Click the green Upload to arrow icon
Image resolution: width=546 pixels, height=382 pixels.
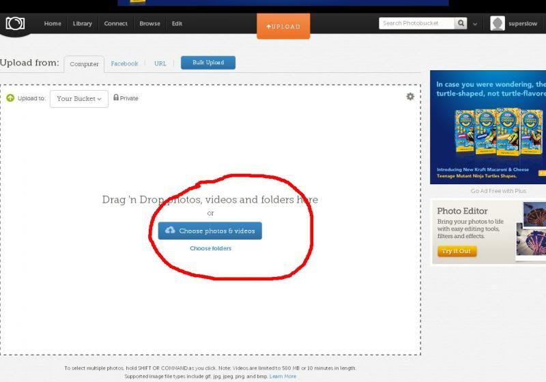pos(10,98)
